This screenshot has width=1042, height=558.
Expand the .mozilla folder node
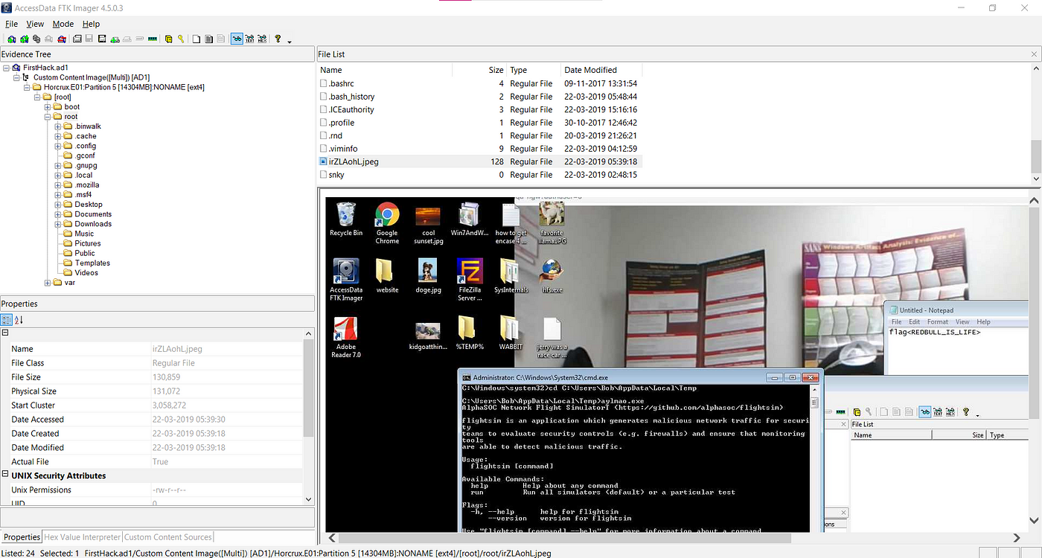coord(58,185)
